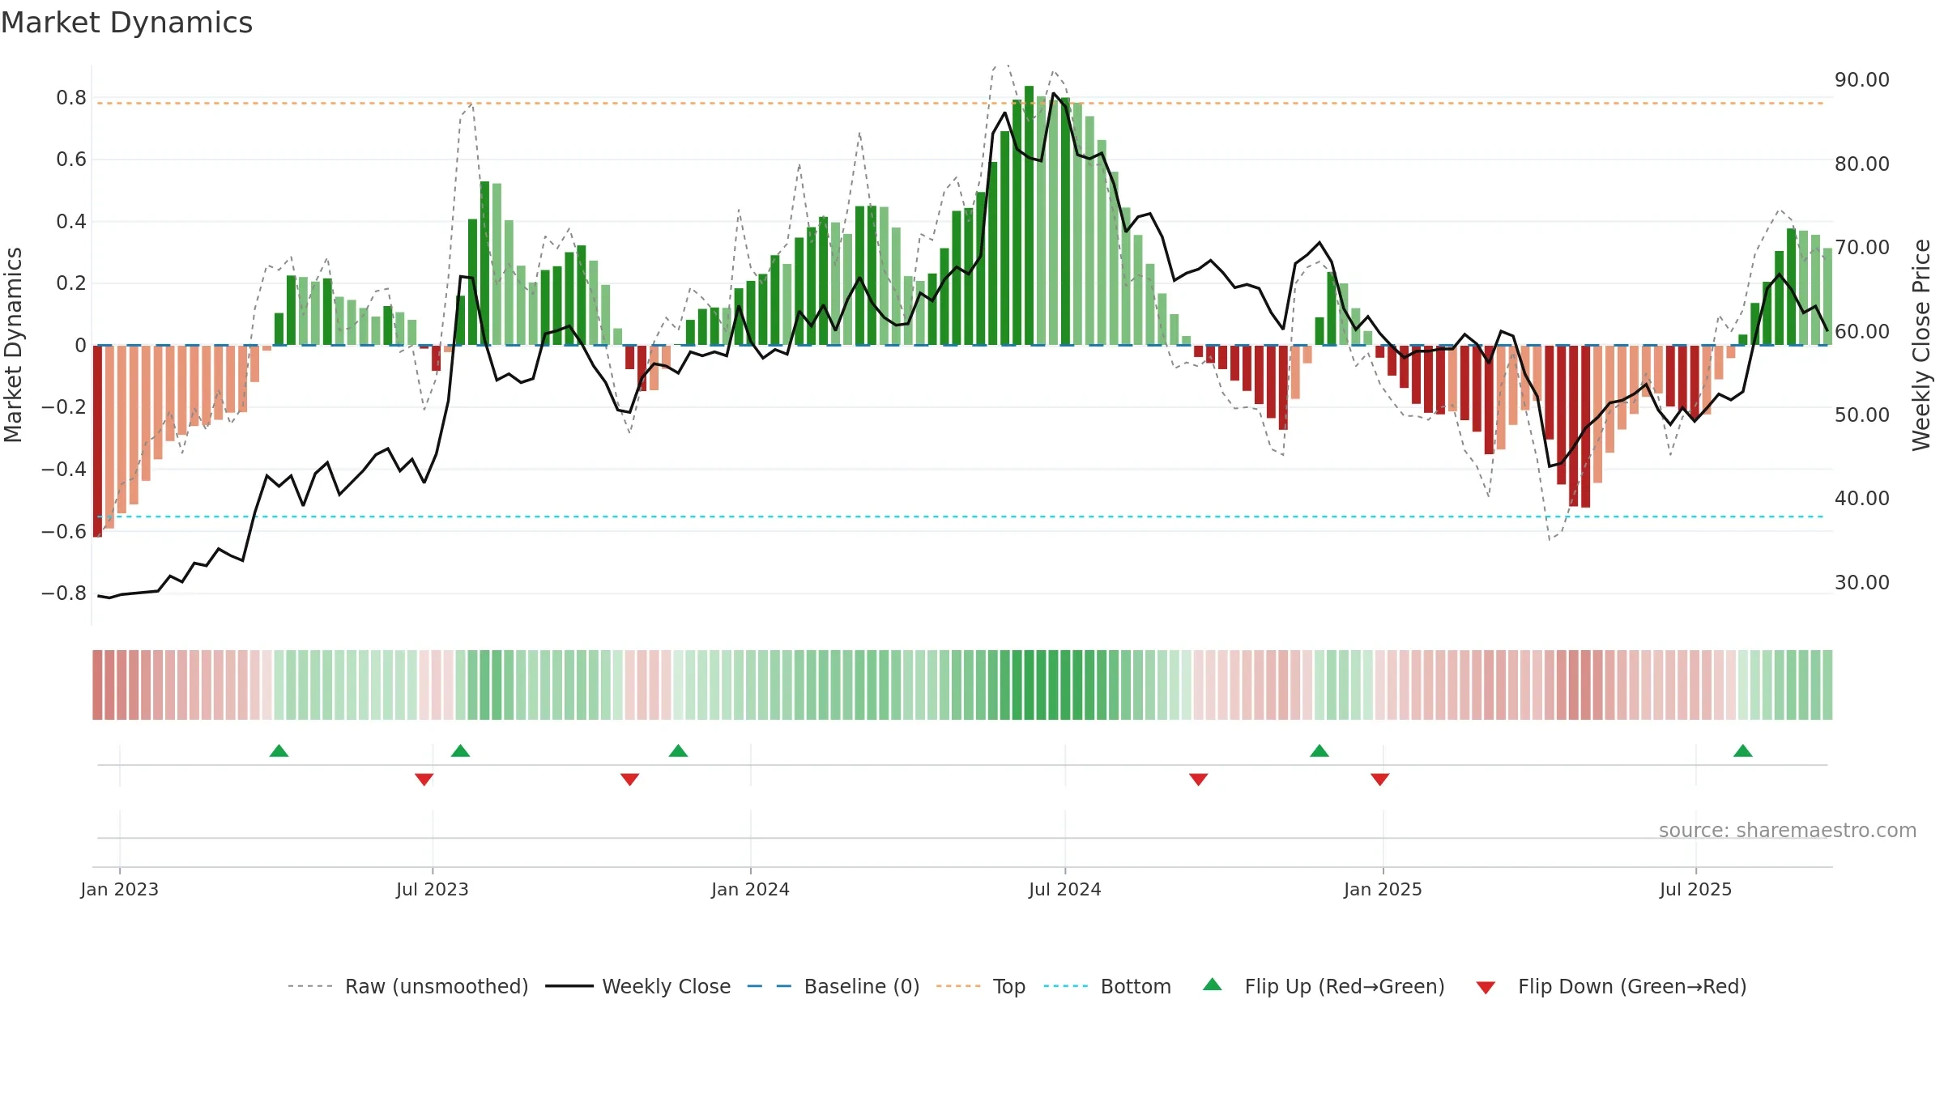Click the Jul 2025 x-axis label
This screenshot has height=1093, width=1944.
[1695, 889]
